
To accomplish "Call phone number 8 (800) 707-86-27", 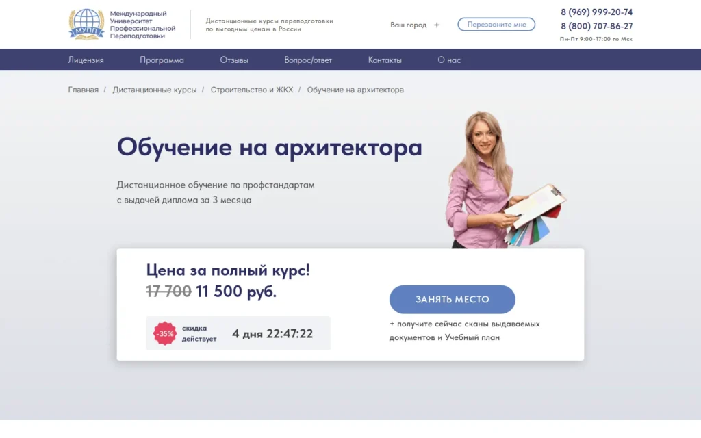I will click(x=596, y=27).
